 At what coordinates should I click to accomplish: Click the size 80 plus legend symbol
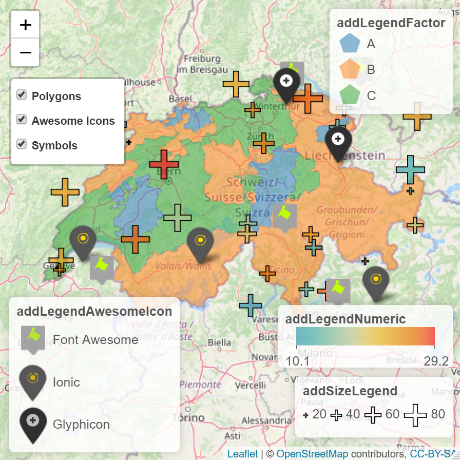point(415,415)
